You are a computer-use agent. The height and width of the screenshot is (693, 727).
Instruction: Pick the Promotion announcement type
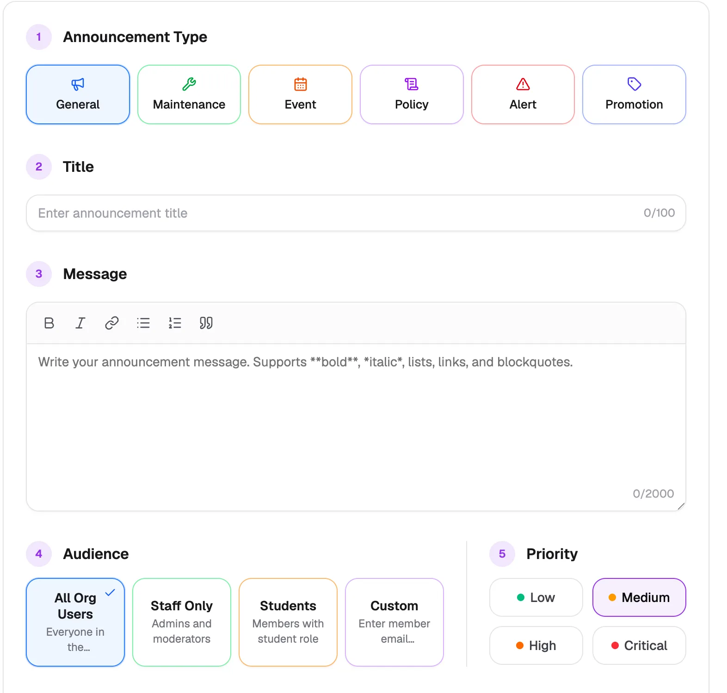point(634,95)
